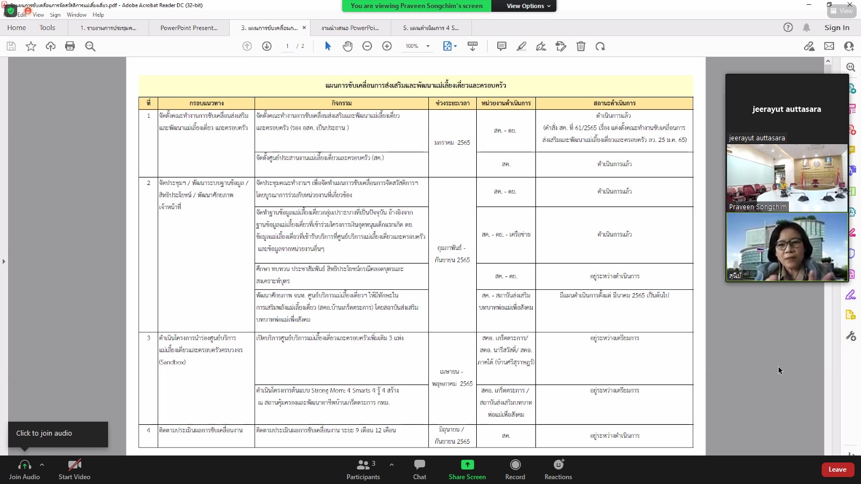
Task: Open the View menu in Acrobat
Action: [x=38, y=15]
